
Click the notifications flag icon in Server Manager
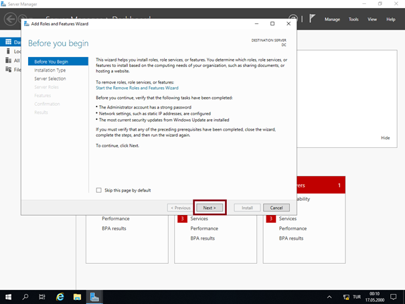click(x=312, y=19)
